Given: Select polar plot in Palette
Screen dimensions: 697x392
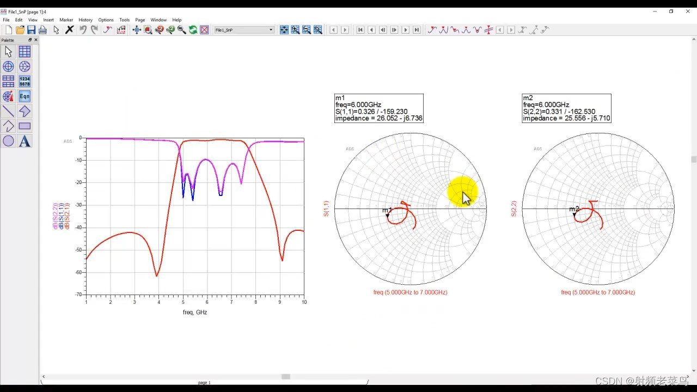Looking at the screenshot, I should pos(8,66).
